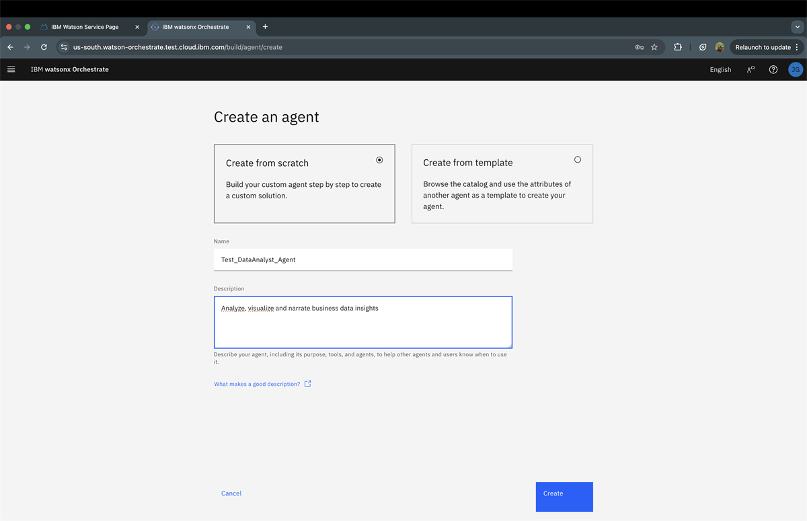Click the Cancel link
This screenshot has width=807, height=521.
(231, 493)
